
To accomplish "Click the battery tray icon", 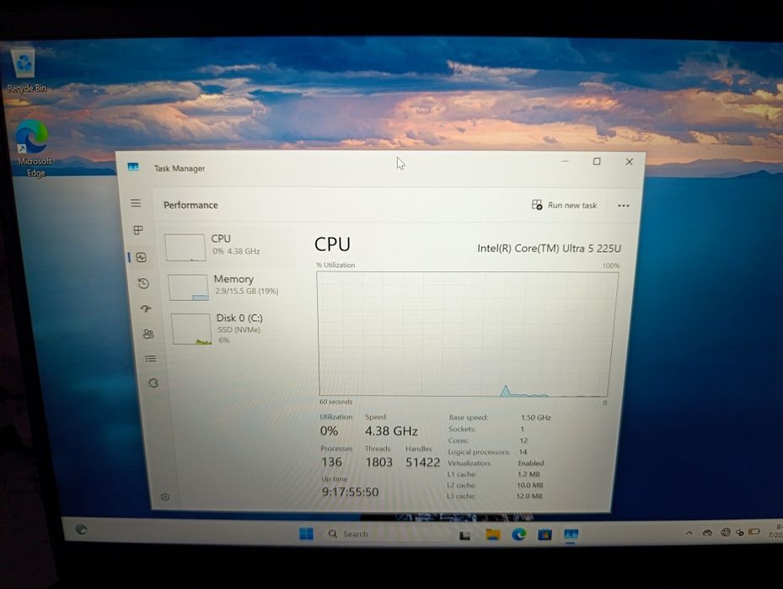I will [754, 532].
